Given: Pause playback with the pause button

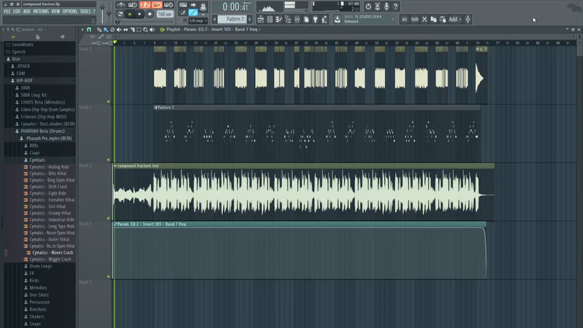Looking at the screenshot, I should [x=130, y=14].
